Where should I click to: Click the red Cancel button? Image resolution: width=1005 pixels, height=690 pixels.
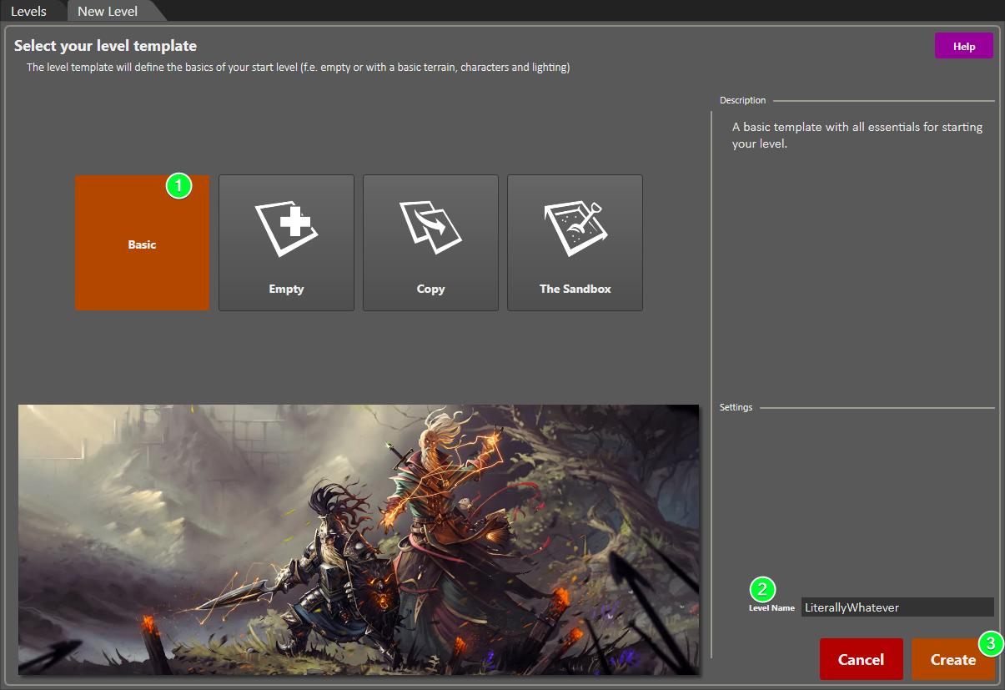tap(861, 659)
